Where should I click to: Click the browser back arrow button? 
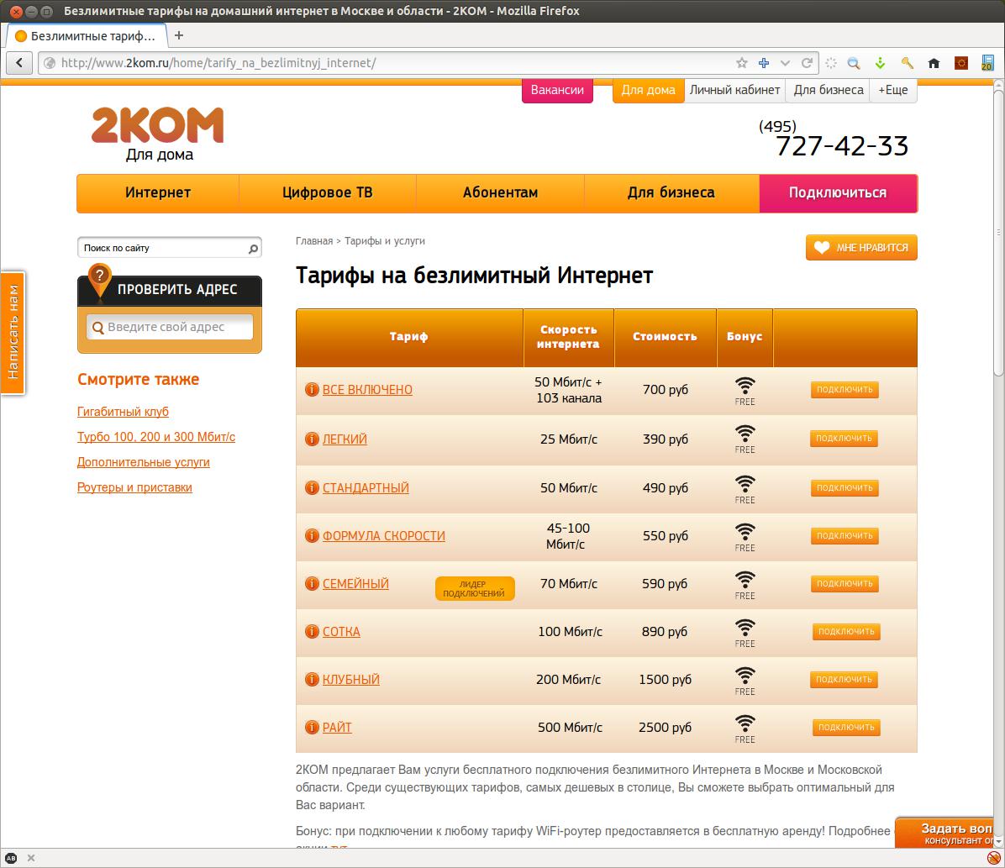coord(19,63)
